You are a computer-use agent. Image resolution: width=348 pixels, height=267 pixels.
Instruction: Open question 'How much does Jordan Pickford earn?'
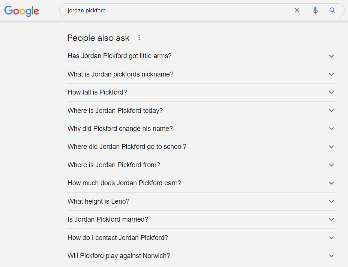(x=202, y=183)
